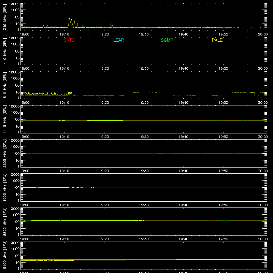Screen dimensions: 273x273
Task: Click the yellow PALE station label
Action: coord(217,40)
